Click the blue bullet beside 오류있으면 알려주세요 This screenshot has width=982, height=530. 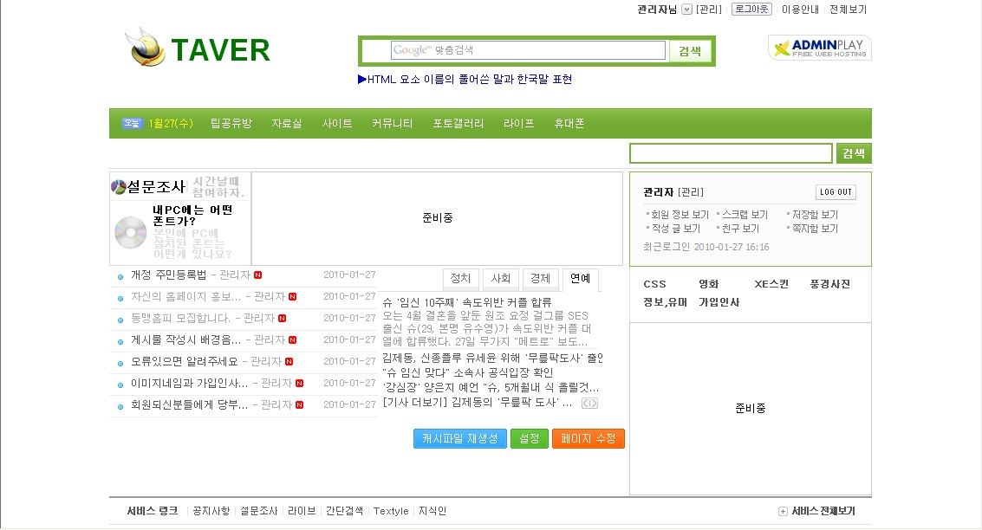point(120,362)
